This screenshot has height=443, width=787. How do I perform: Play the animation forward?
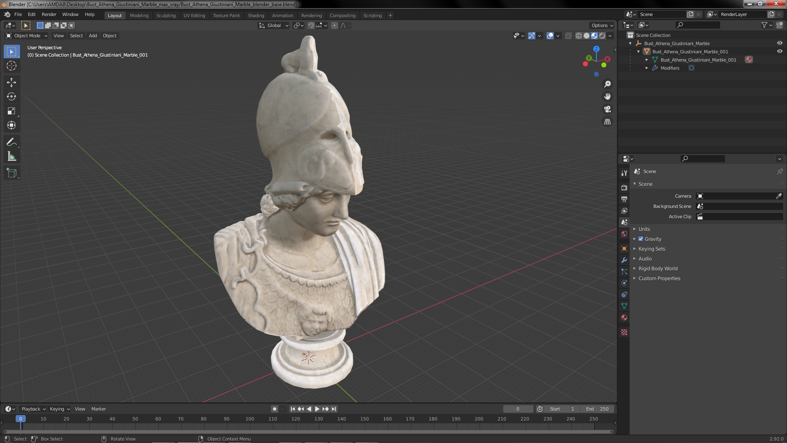[x=317, y=409]
